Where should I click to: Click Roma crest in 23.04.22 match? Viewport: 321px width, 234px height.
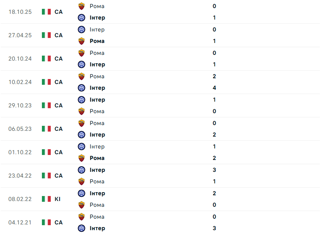pyautogui.click(x=81, y=181)
